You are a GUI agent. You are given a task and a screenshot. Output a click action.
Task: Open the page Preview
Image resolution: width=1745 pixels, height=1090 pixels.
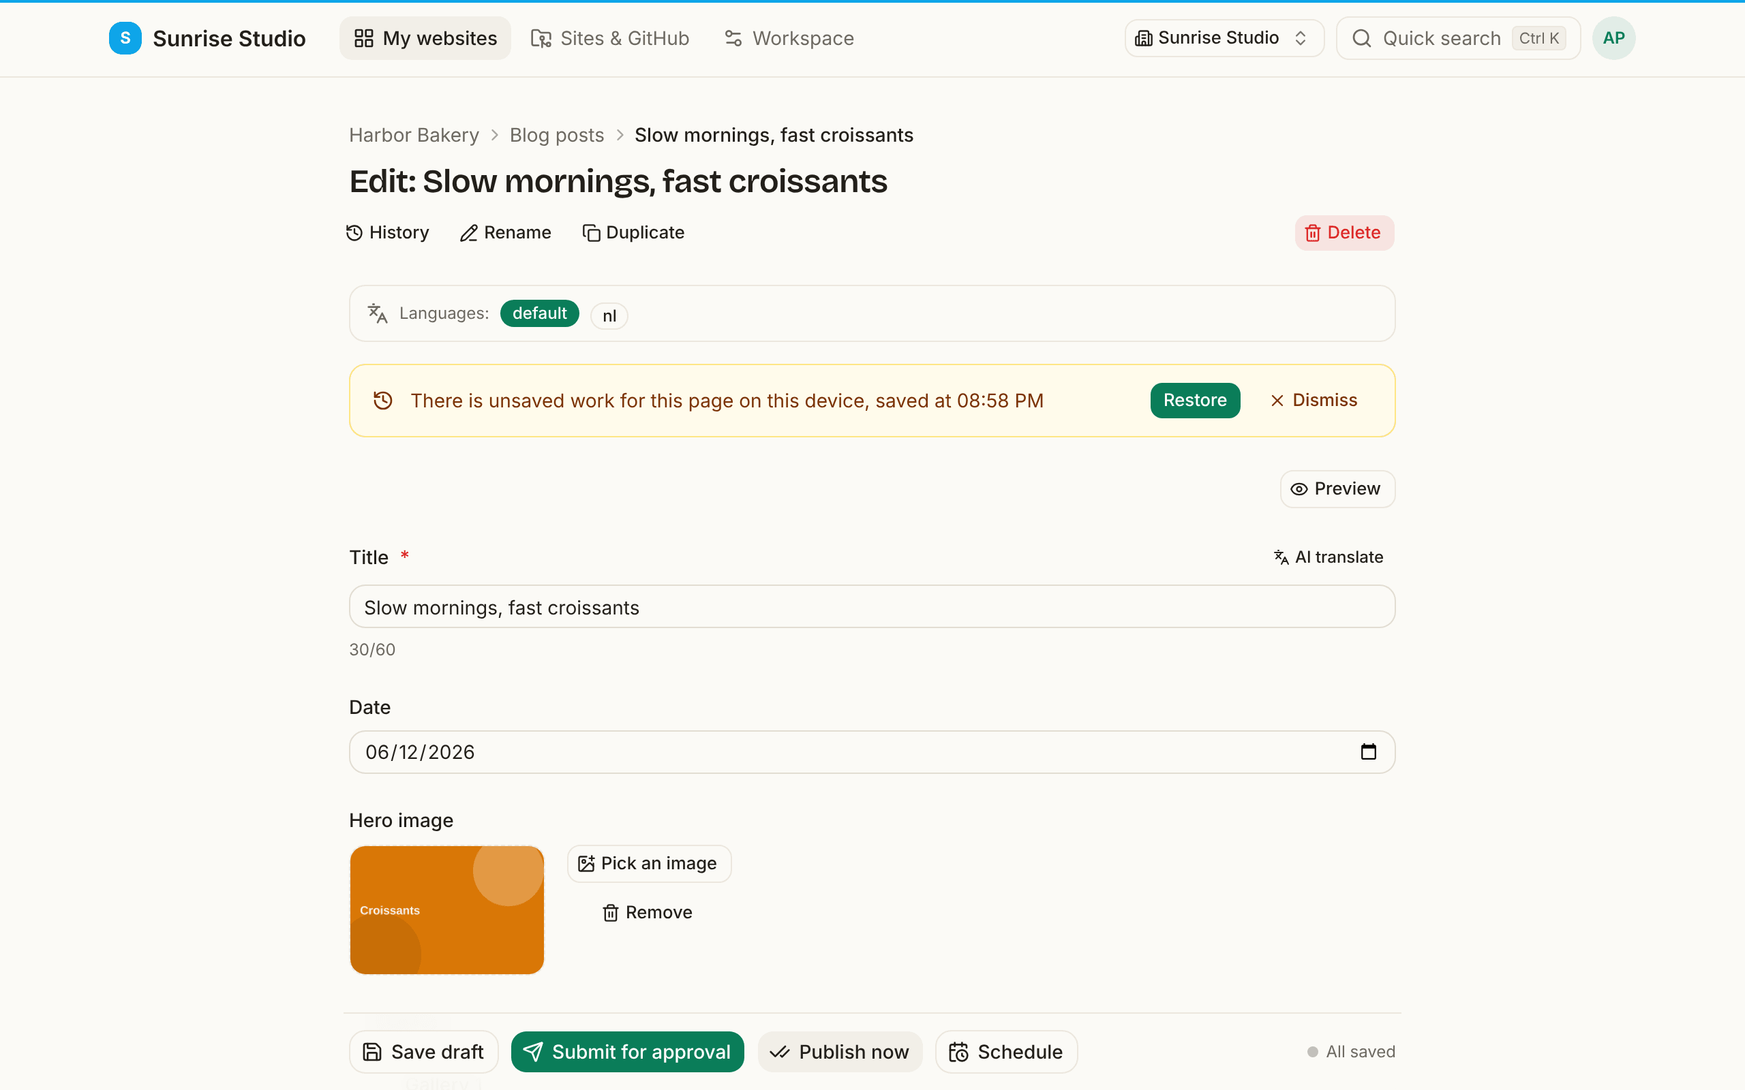pyautogui.click(x=1337, y=488)
